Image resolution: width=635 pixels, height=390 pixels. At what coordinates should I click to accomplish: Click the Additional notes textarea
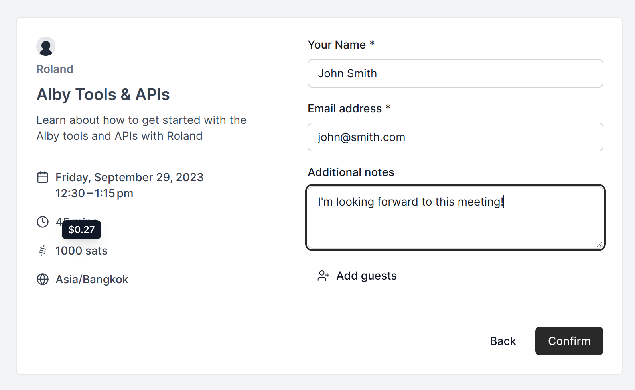[455, 223]
